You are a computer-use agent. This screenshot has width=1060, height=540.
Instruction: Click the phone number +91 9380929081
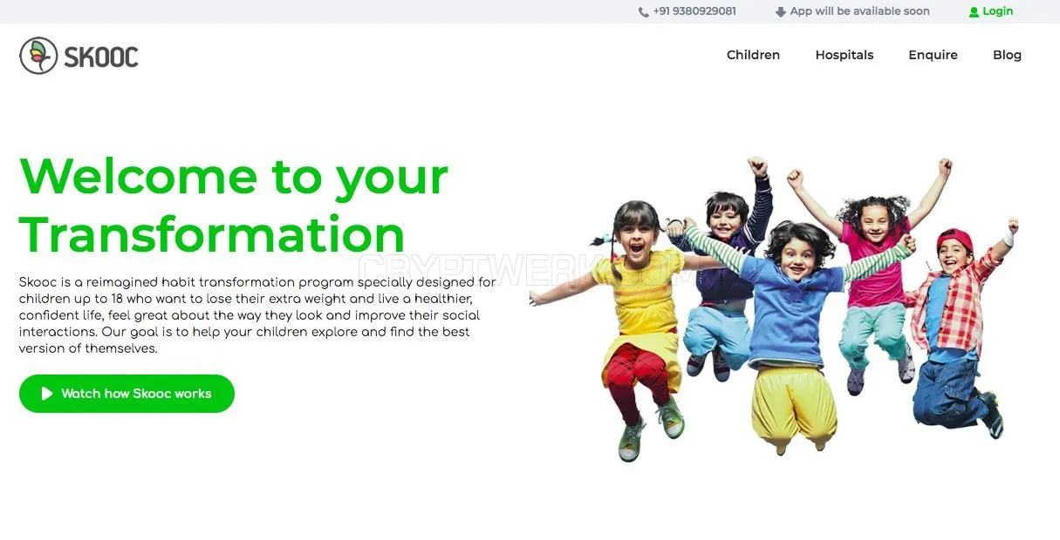point(694,11)
